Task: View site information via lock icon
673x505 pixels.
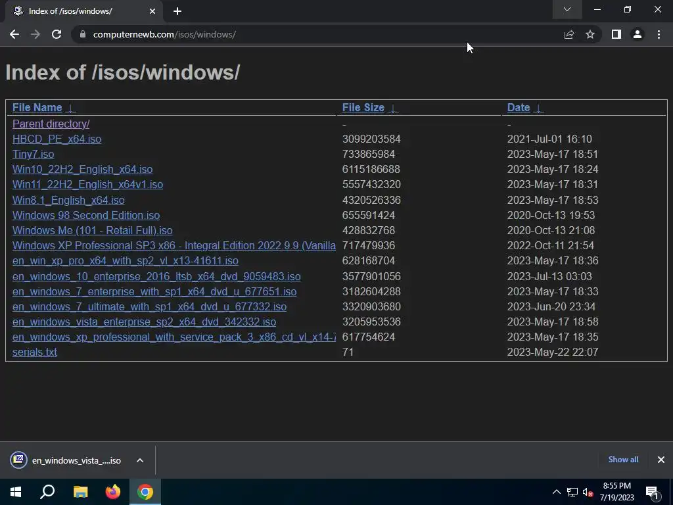Action: click(82, 34)
